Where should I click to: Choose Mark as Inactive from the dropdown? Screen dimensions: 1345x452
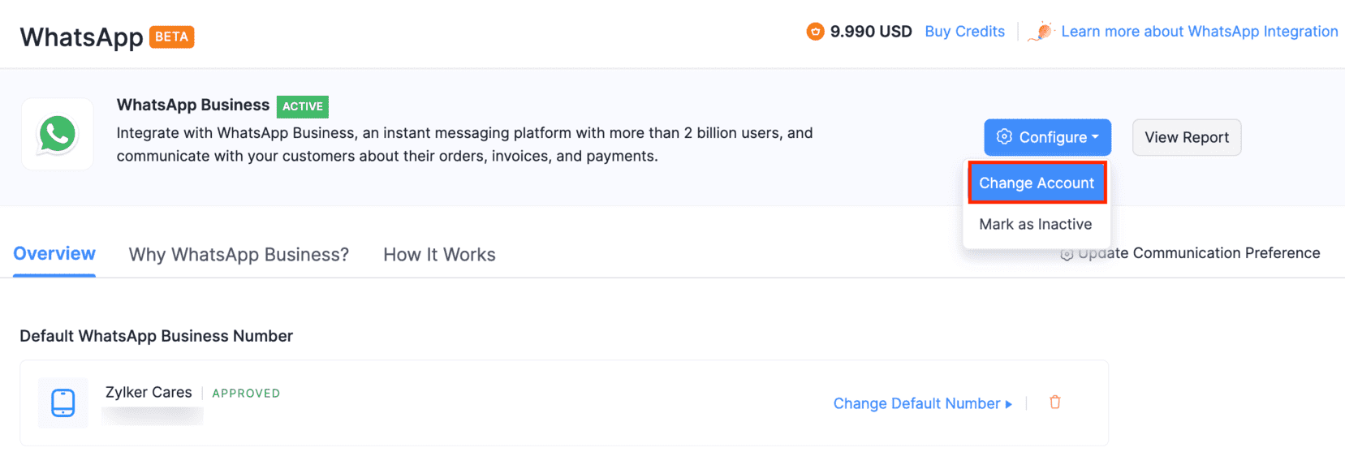[x=1035, y=225]
